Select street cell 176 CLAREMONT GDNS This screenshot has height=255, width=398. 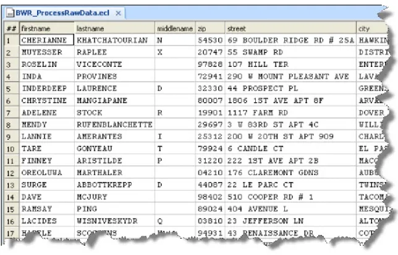[x=291, y=173]
